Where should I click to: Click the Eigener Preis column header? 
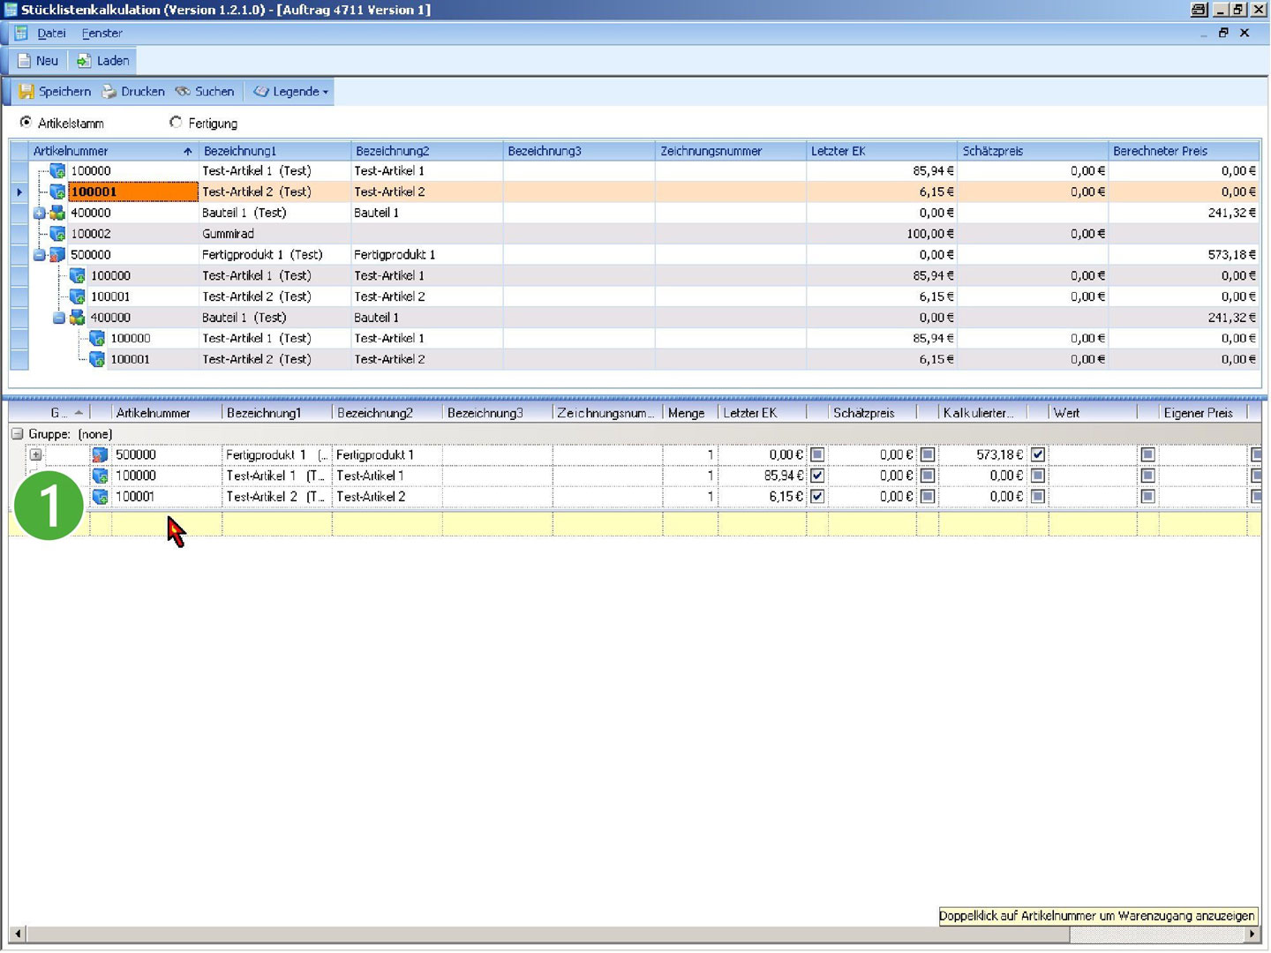point(1202,413)
